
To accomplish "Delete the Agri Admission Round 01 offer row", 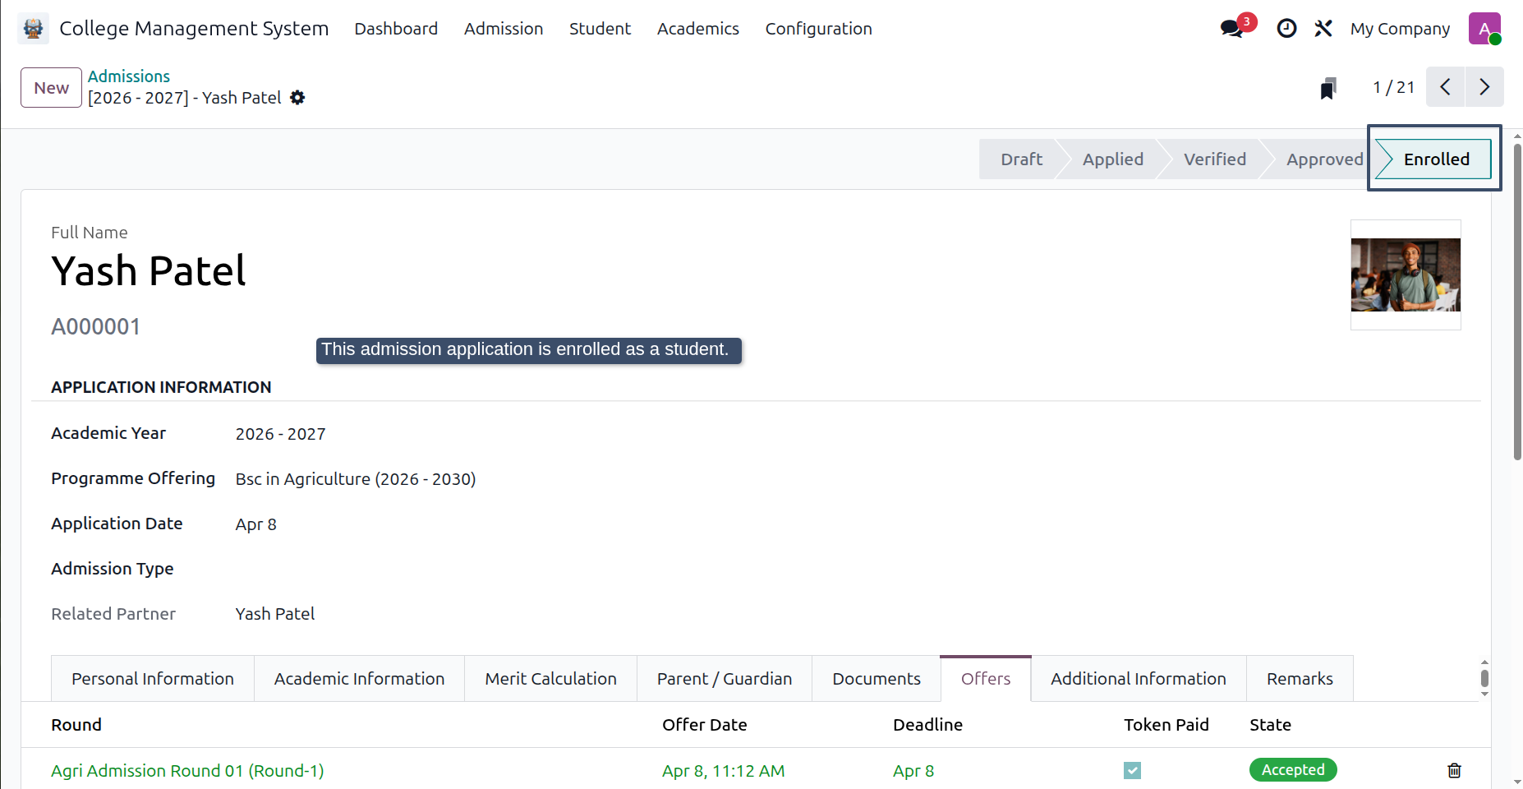I will click(x=1454, y=770).
